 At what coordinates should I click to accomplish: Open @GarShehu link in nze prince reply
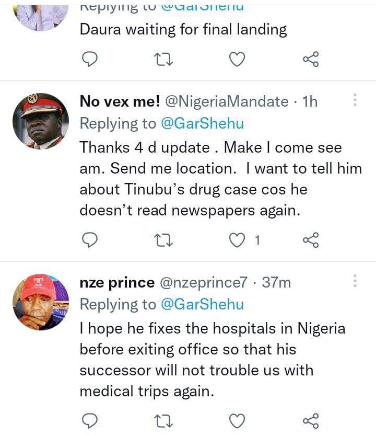pyautogui.click(x=201, y=304)
